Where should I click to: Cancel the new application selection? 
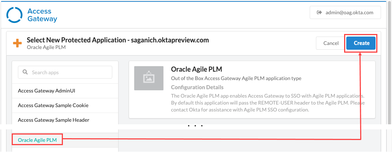pyautogui.click(x=331, y=43)
